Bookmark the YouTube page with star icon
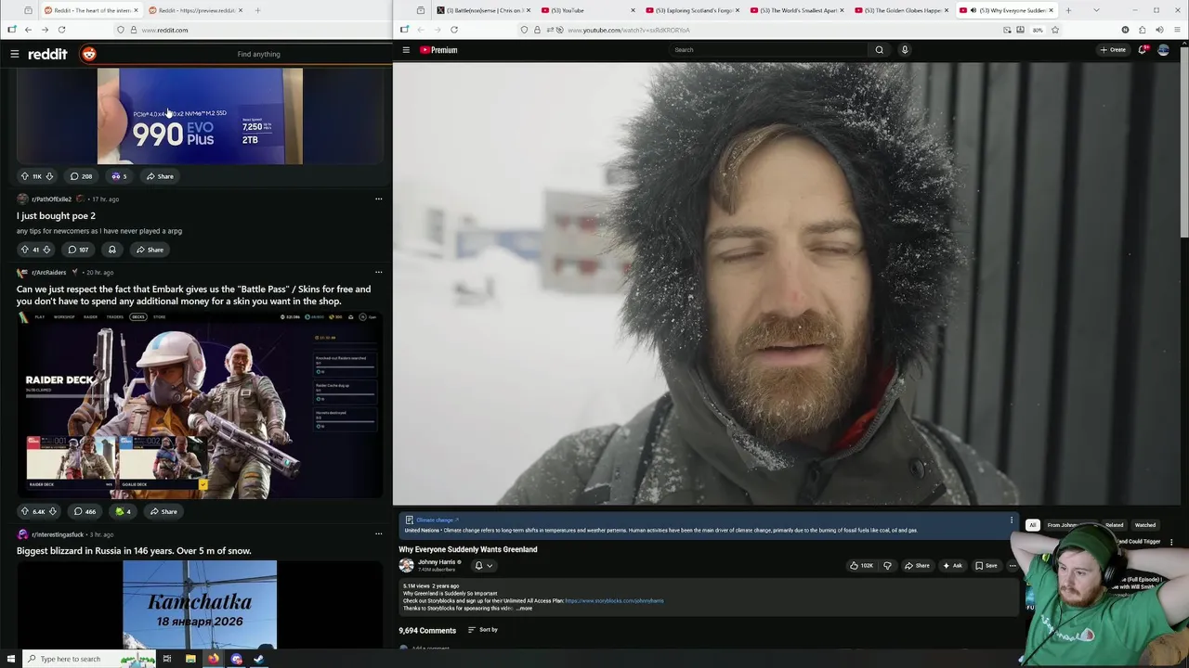The height and width of the screenshot is (668, 1189). (1055, 30)
